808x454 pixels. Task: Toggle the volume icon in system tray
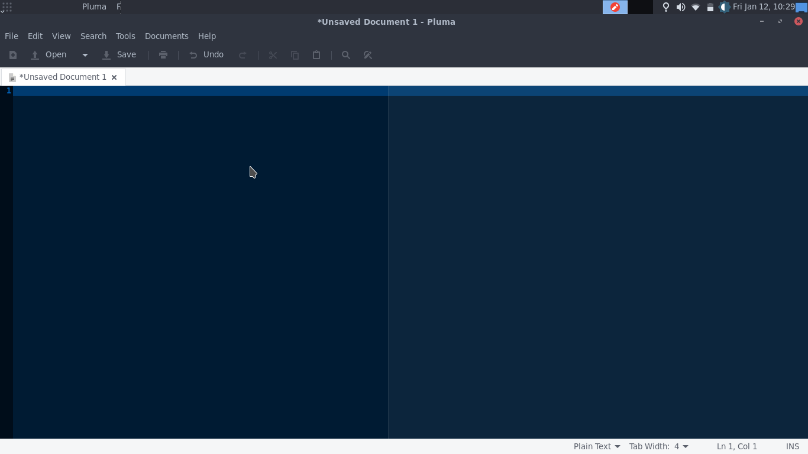pyautogui.click(x=681, y=7)
